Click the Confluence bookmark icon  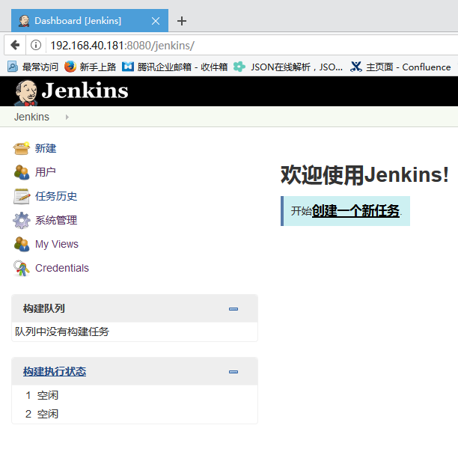point(355,67)
